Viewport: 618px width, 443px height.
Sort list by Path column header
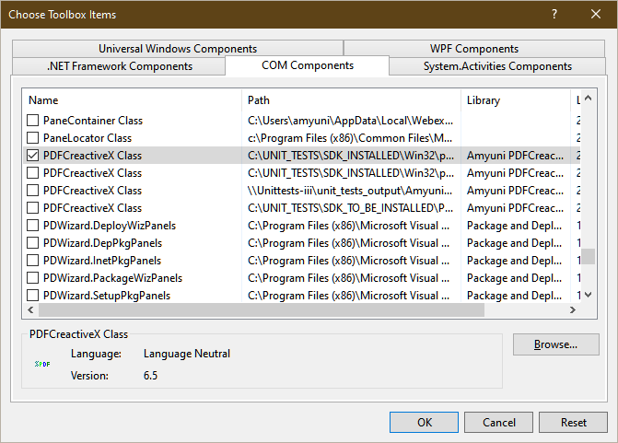(x=351, y=99)
